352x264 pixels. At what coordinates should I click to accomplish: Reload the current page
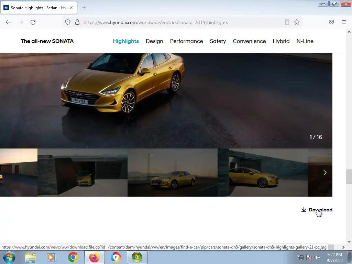pyautogui.click(x=33, y=22)
